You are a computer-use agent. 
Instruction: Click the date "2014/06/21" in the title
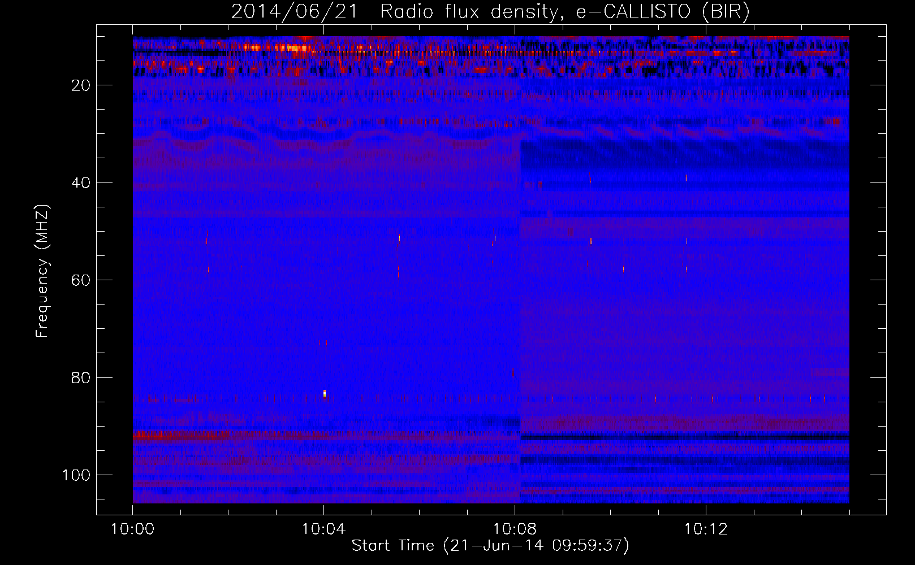[294, 12]
